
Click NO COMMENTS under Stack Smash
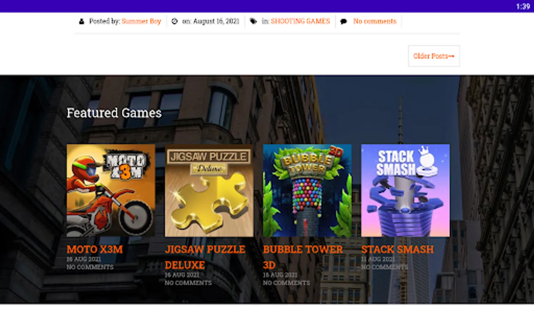coord(385,267)
